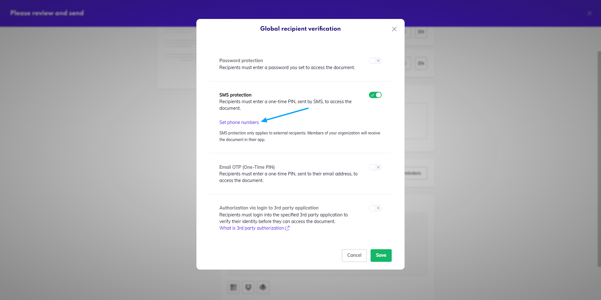Enable the Password protection toggle
This screenshot has width=601, height=300.
[x=375, y=61]
